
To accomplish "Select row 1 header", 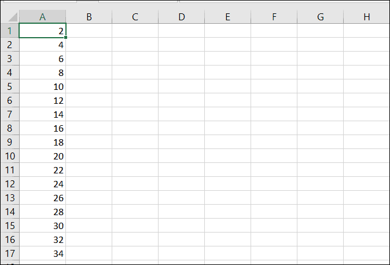I will 10,31.
